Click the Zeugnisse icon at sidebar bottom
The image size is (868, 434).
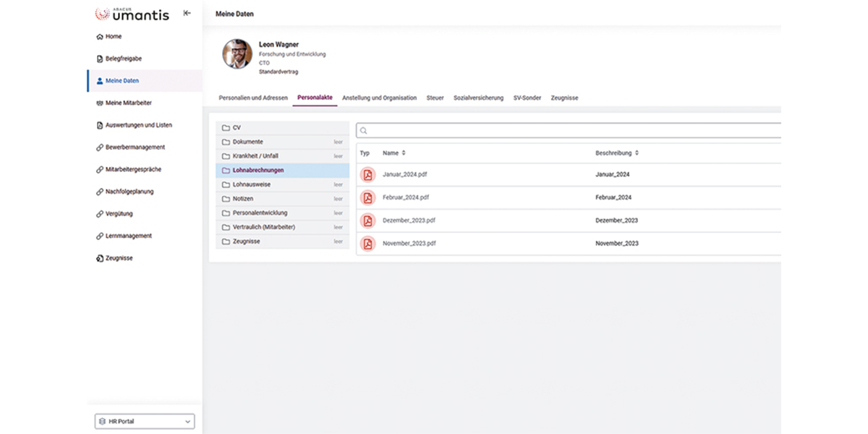(99, 258)
